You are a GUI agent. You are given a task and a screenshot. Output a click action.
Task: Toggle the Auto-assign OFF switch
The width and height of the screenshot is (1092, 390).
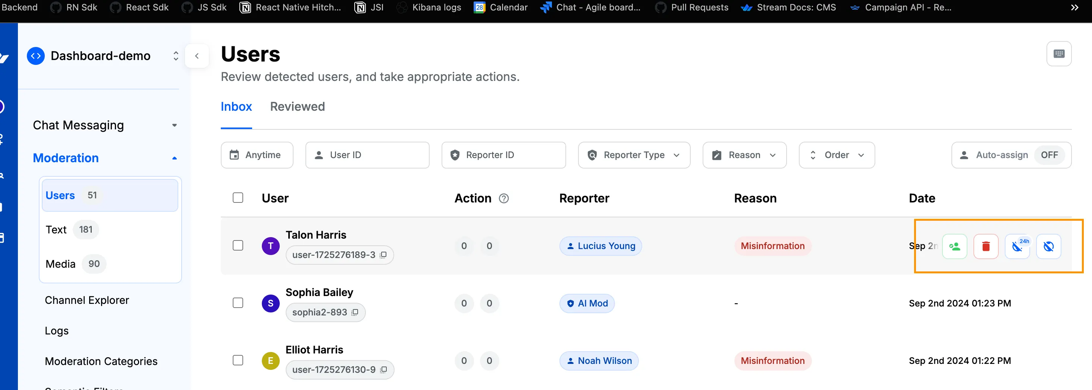pyautogui.click(x=1049, y=155)
